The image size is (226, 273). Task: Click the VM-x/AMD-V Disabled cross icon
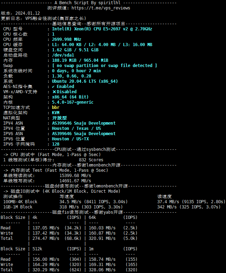(54, 92)
